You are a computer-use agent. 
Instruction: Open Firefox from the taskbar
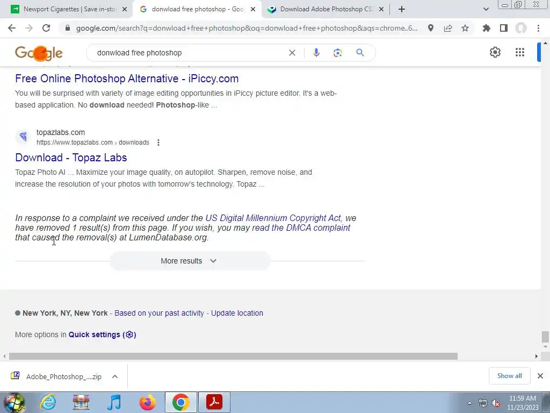[147, 402]
